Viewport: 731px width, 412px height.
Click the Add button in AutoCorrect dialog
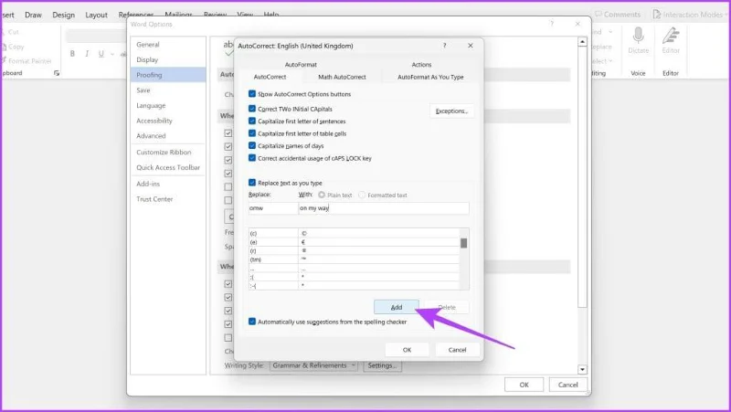coord(397,307)
